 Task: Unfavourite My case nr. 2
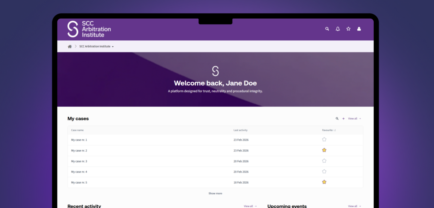pyautogui.click(x=324, y=150)
